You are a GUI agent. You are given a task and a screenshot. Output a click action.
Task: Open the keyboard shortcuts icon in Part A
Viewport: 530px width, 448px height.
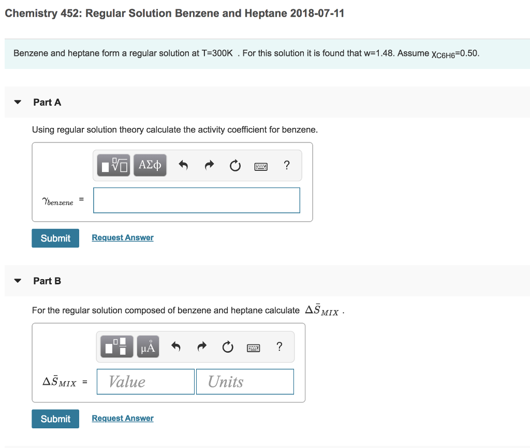[x=261, y=166]
